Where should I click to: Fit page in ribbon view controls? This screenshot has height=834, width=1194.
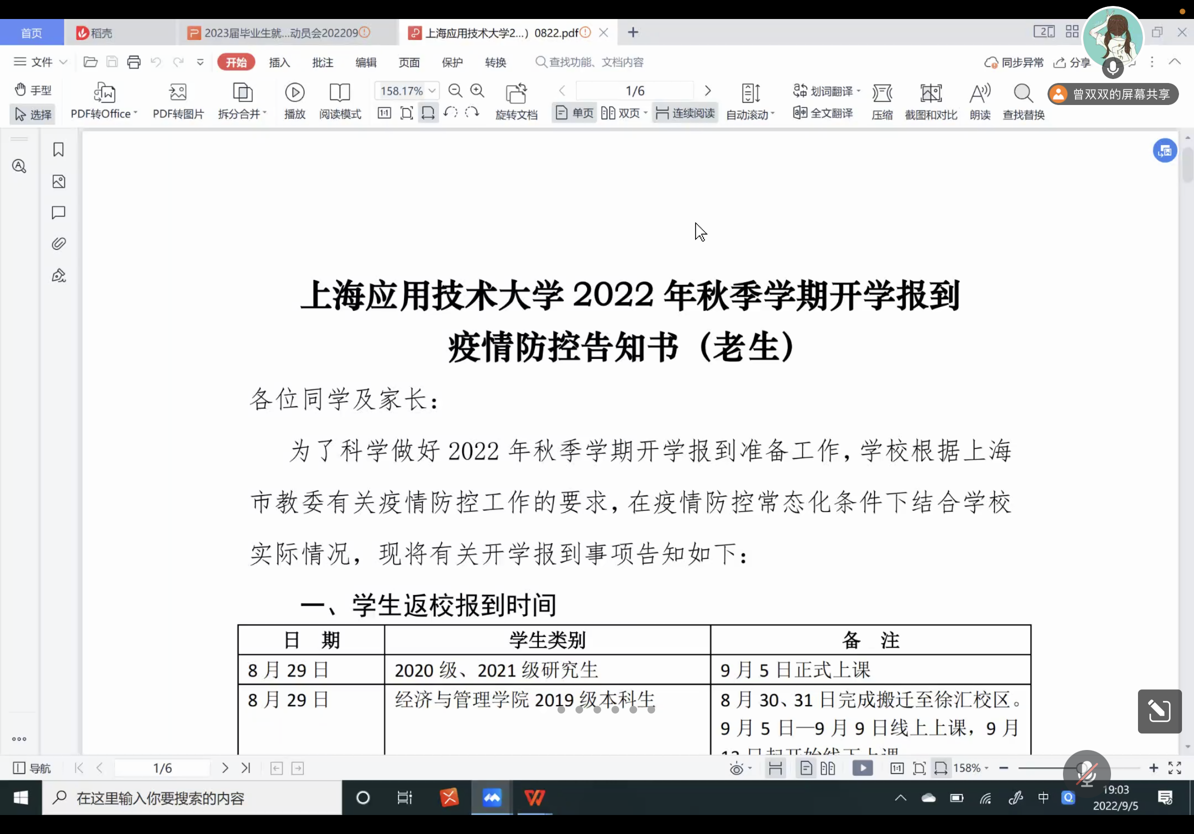(406, 113)
